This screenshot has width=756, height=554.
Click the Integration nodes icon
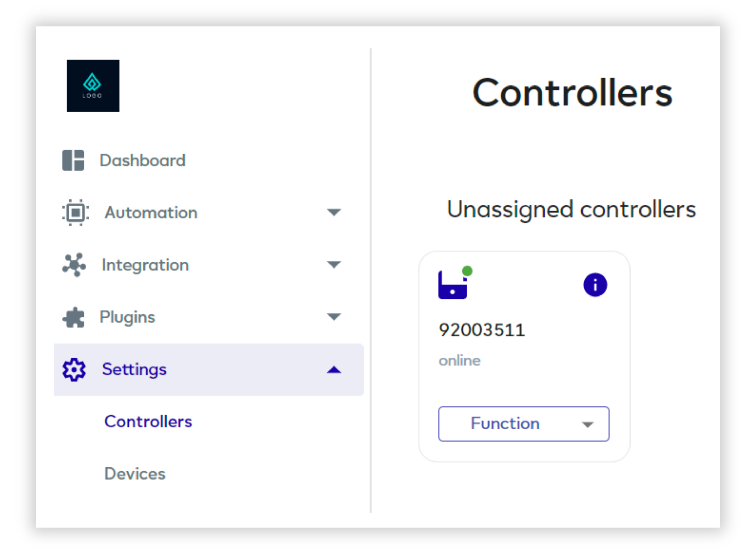[74, 265]
